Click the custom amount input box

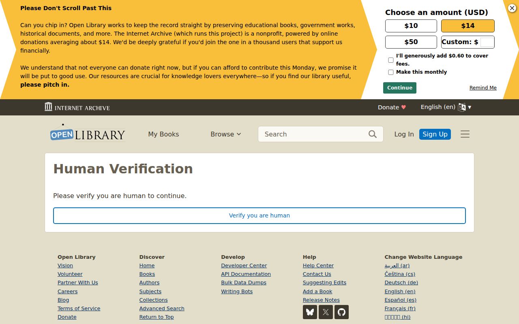point(487,42)
